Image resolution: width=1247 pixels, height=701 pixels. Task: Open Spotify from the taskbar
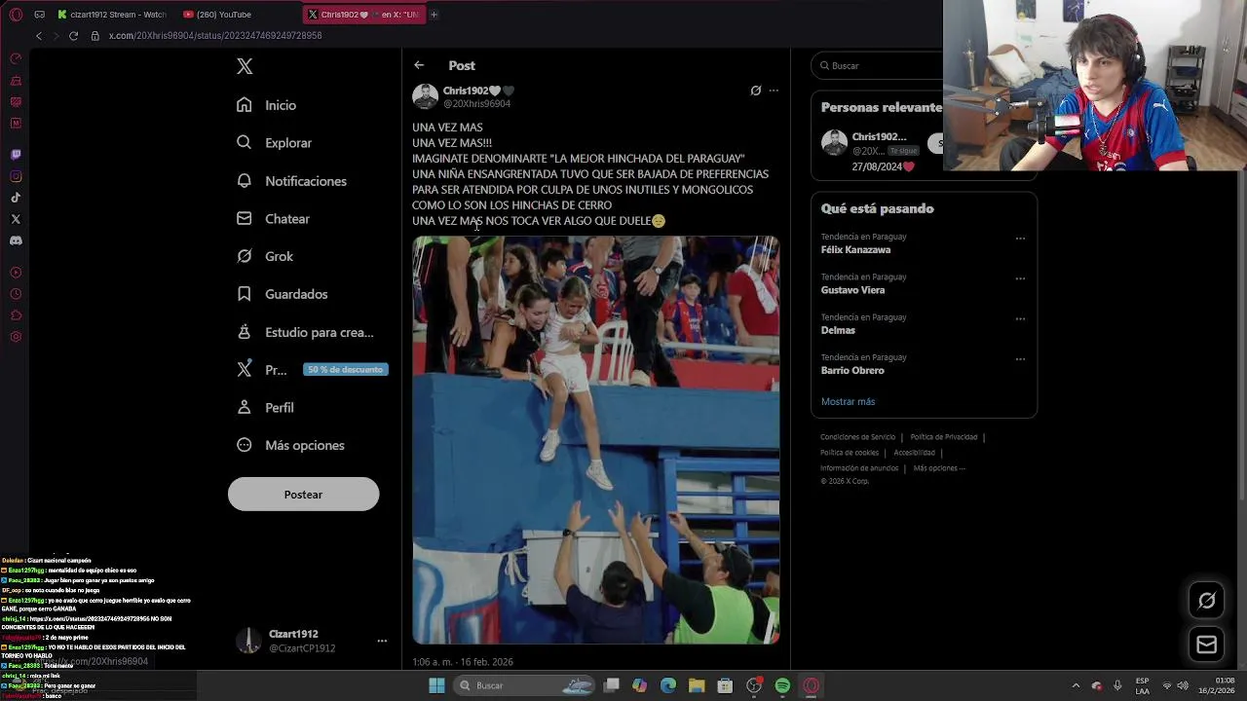(782, 685)
